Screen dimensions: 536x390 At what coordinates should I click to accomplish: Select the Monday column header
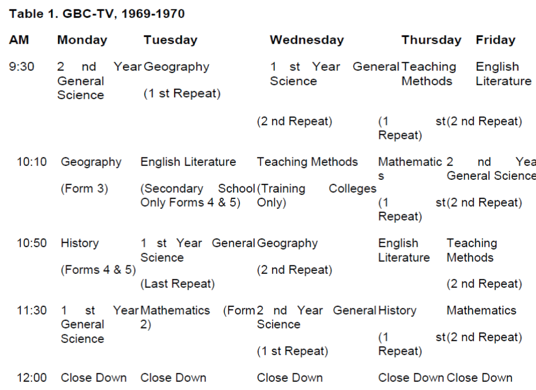[82, 40]
